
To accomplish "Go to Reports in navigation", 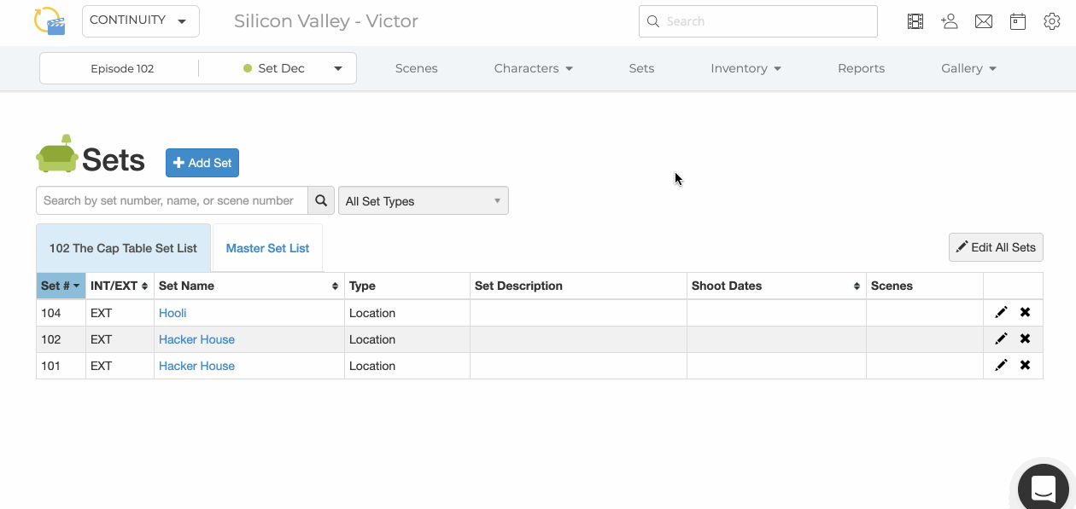I will [861, 68].
